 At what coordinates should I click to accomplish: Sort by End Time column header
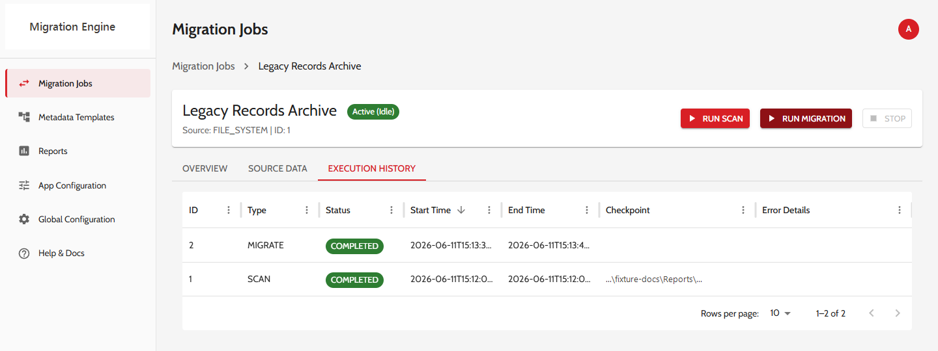coord(526,210)
